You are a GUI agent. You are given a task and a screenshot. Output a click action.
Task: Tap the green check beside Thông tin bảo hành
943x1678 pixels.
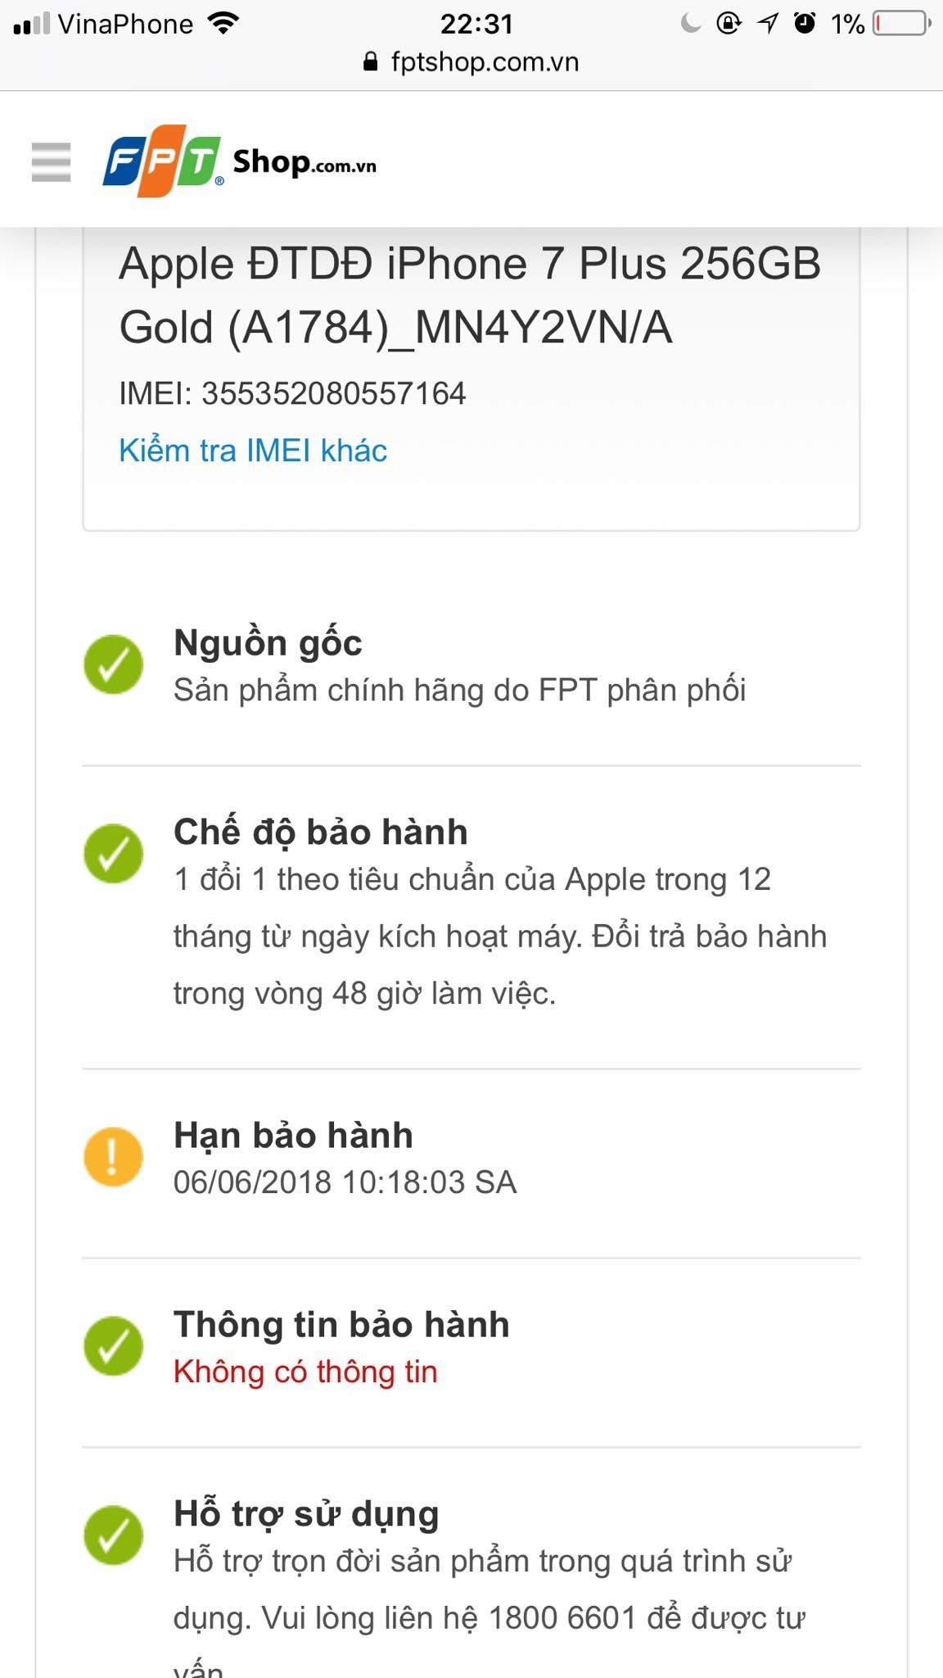pos(114,1346)
